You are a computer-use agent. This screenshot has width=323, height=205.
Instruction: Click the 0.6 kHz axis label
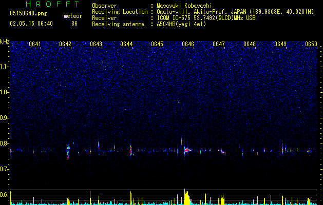coord(5,195)
